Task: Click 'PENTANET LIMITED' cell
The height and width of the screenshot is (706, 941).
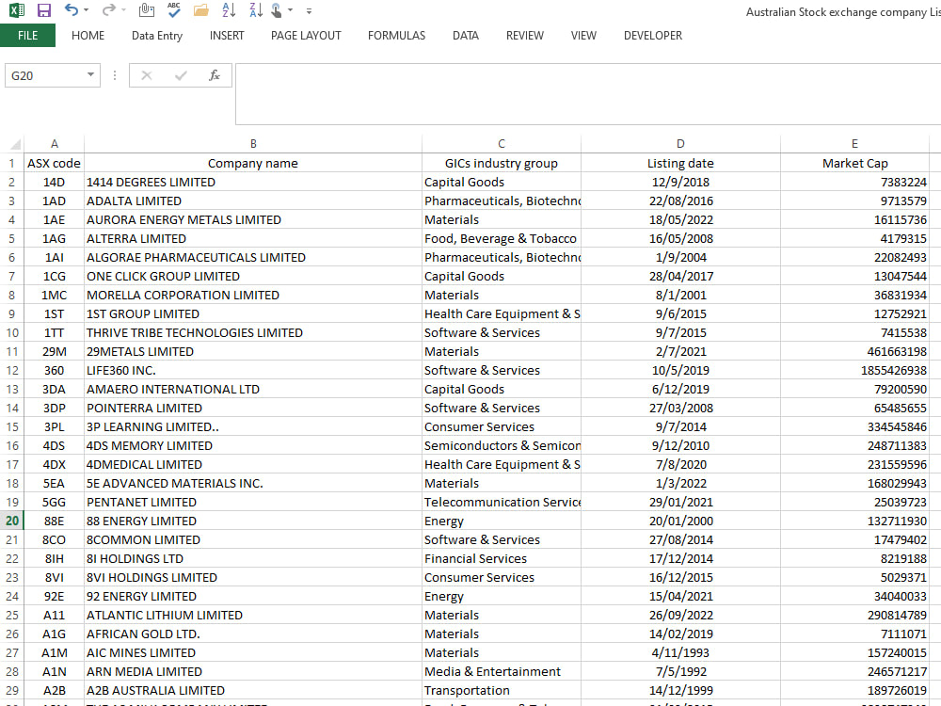Action: pos(253,502)
